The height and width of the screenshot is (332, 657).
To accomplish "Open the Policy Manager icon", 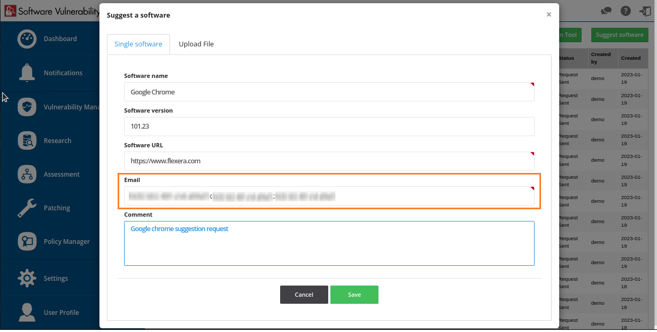I will pos(27,241).
